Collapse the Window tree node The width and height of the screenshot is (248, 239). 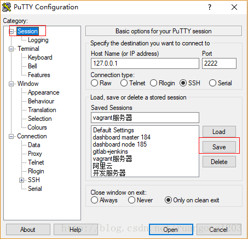click(x=11, y=84)
